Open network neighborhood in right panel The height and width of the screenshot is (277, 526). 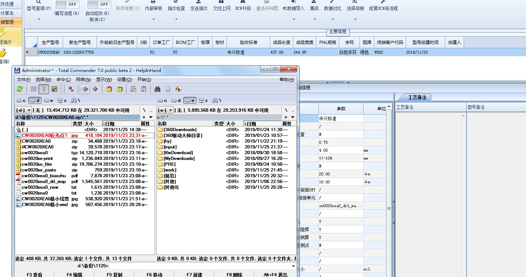[x=217, y=100]
